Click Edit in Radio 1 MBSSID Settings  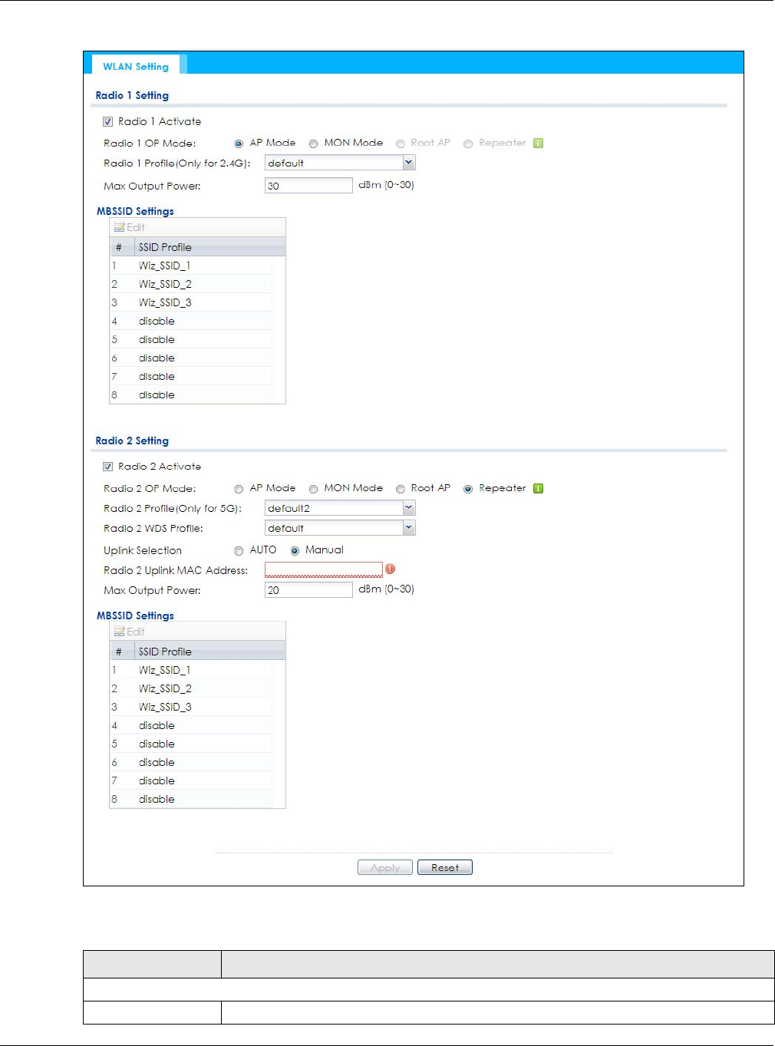click(x=130, y=227)
